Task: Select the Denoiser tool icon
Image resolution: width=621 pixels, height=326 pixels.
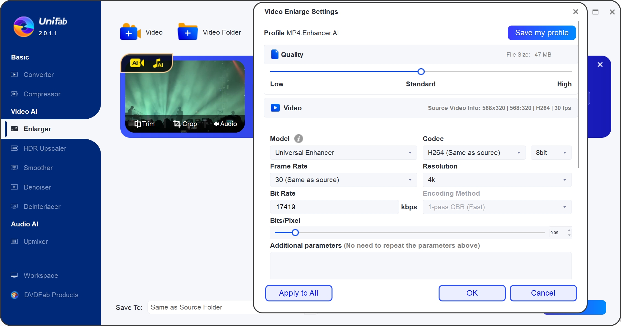Action: (15, 187)
